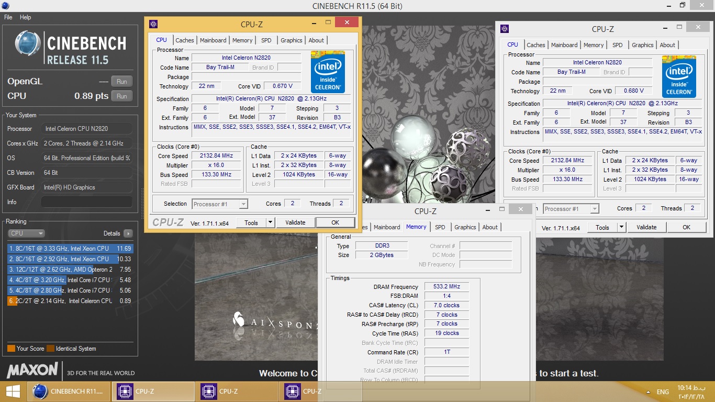The width and height of the screenshot is (715, 402).
Task: Switch to About tab in Memory CPU-Z window
Action: click(x=490, y=227)
